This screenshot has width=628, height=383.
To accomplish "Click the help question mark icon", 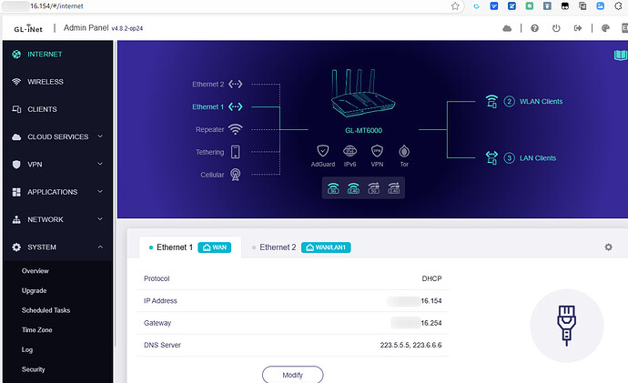I will click(x=533, y=28).
